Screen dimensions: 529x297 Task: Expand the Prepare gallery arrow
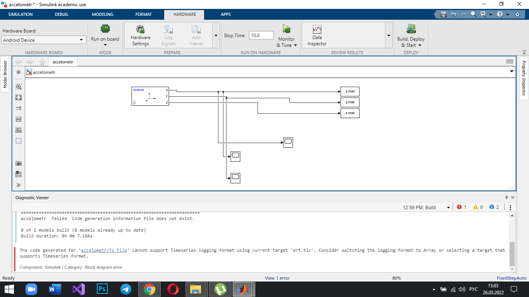tap(216, 35)
